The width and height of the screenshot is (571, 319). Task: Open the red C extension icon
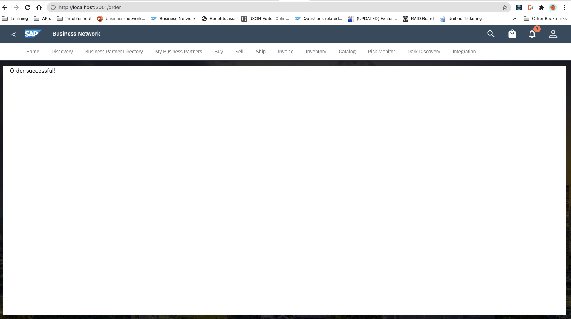[530, 7]
